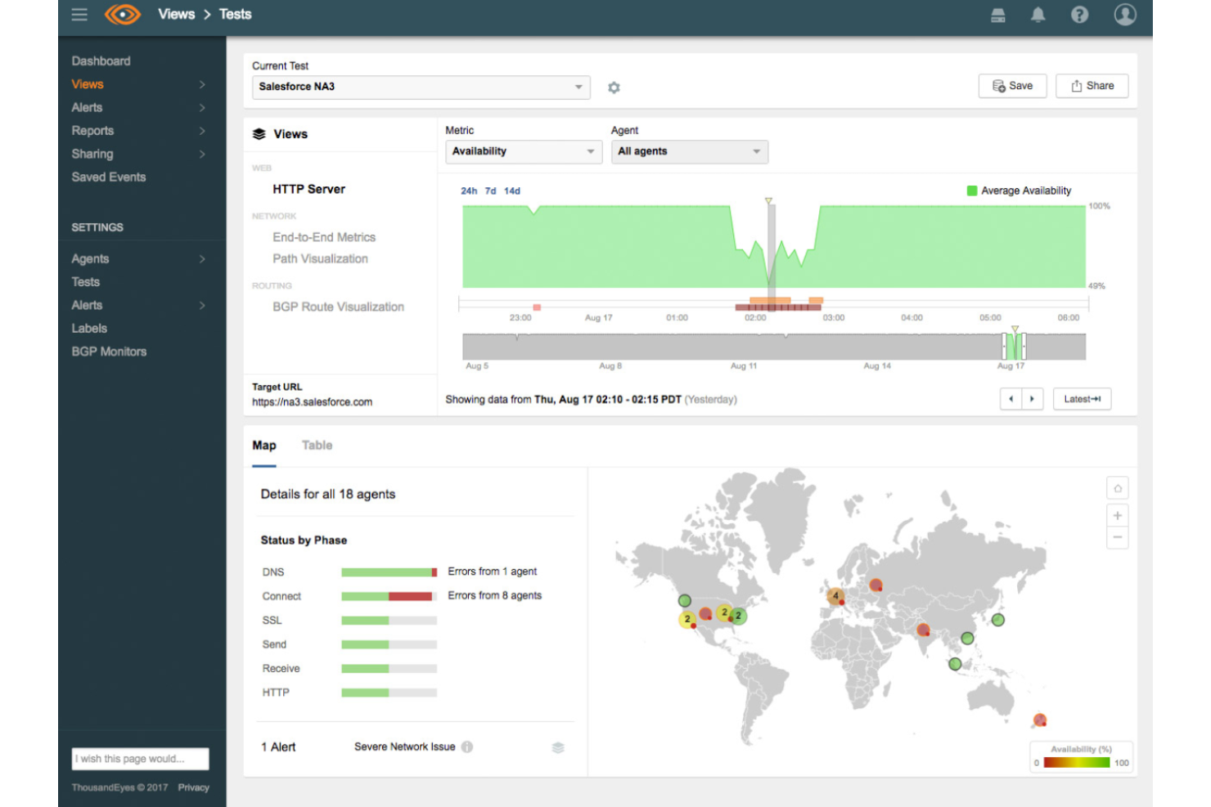Screen dimensions: 1211x807
Task: Open settings via the gear icon beside Current Test
Action: [x=614, y=87]
